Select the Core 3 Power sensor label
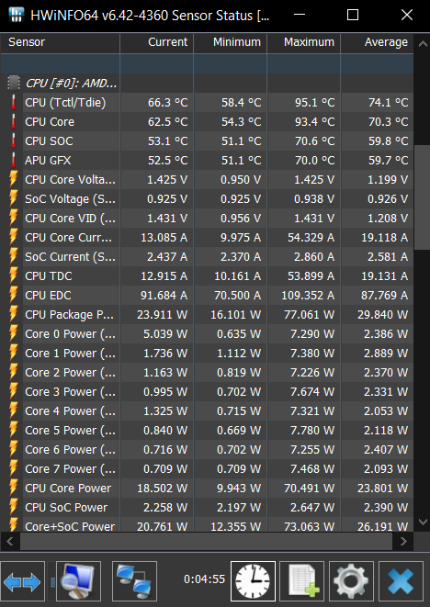The image size is (430, 607). coord(70,391)
